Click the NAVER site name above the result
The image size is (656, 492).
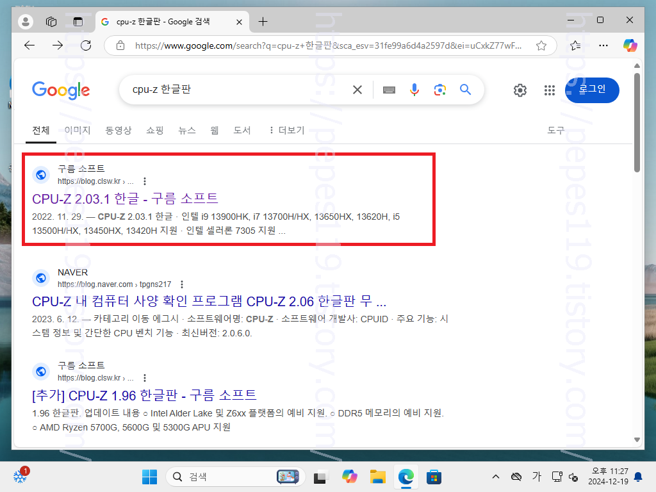point(73,272)
